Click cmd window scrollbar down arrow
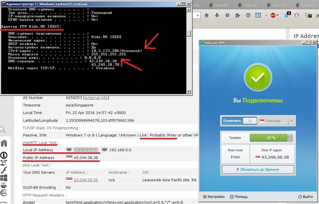The height and width of the screenshot is (204, 319). 189,91
